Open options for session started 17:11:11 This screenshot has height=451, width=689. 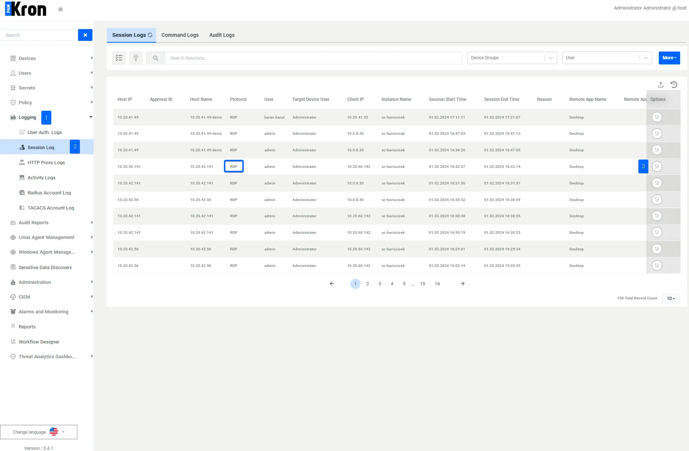(657, 117)
